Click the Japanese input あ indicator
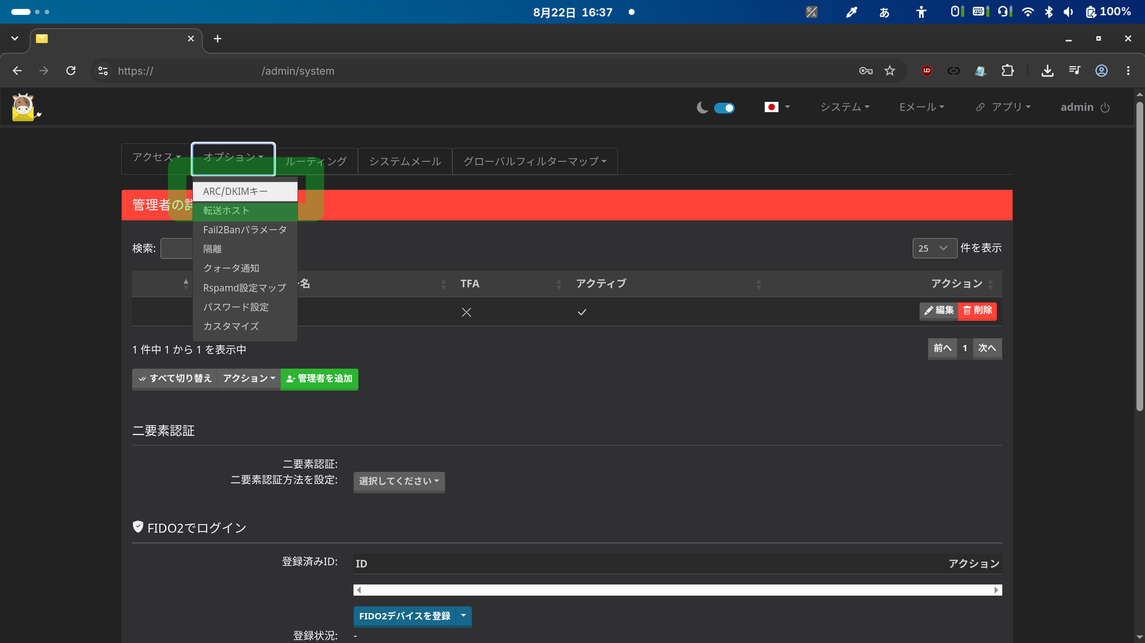This screenshot has width=1145, height=643. click(x=884, y=12)
